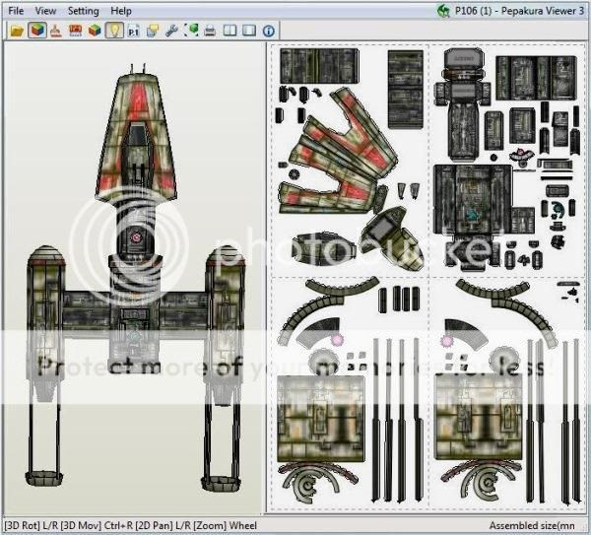Click the red unfold animation icon
The image size is (591, 535).
[76, 31]
